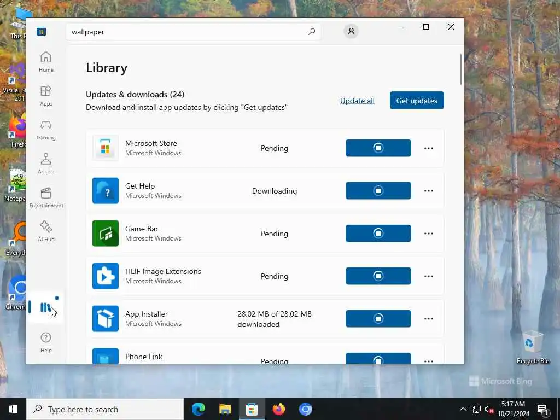Open more options for Phone Link row
Image resolution: width=560 pixels, height=420 pixels.
(429, 361)
